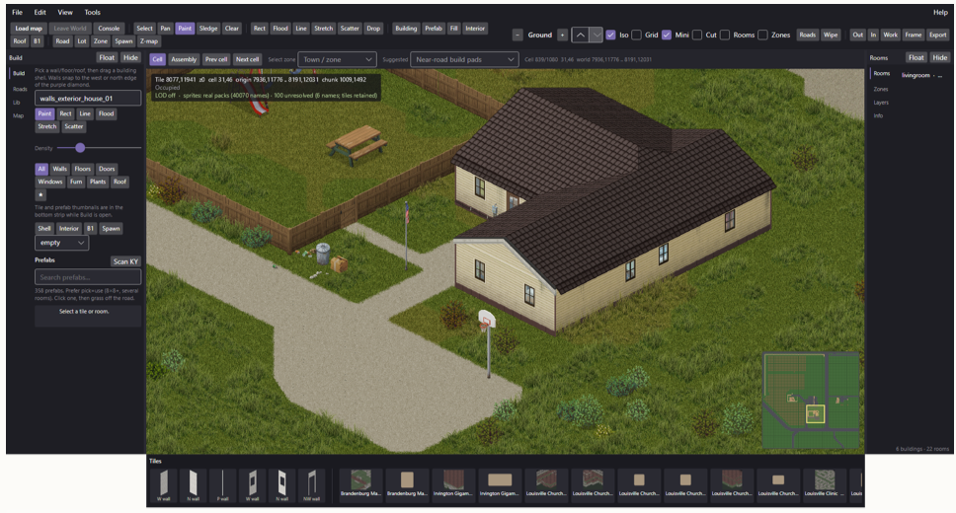This screenshot has width=956, height=513.
Task: Toggle Paint mode in Build panel
Action: click(44, 113)
